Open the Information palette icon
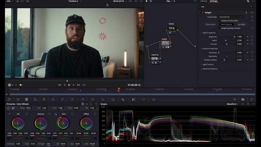261x147 pixels. pos(252,99)
